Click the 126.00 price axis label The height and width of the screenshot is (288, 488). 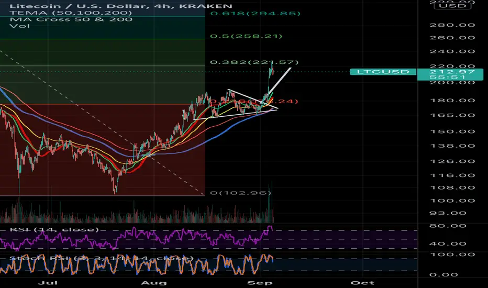pyautogui.click(x=452, y=162)
